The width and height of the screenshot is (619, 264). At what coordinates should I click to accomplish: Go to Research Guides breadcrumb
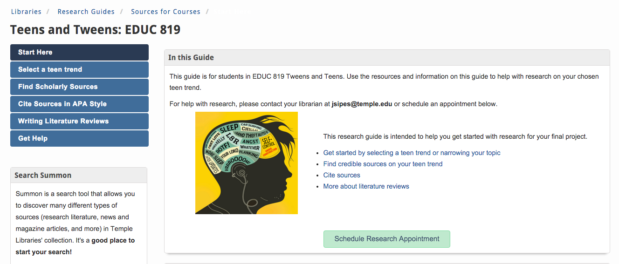(x=86, y=12)
